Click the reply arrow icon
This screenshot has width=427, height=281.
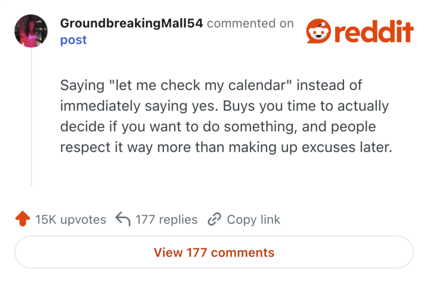(x=123, y=220)
